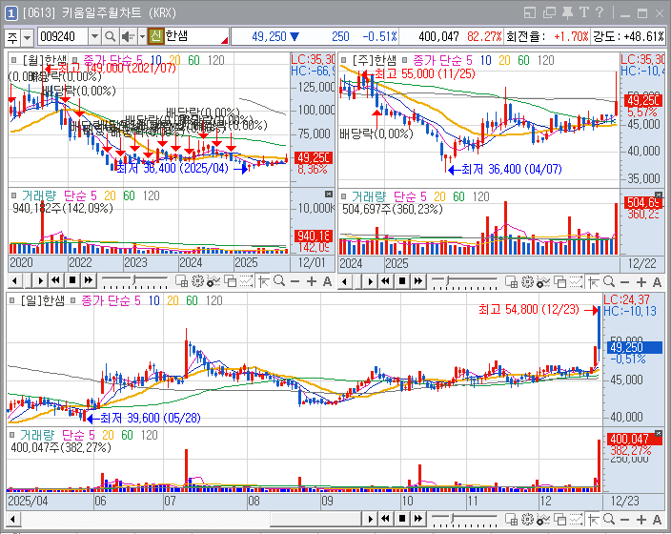Toggle the crosshair cursor on monthly chart toolbar
The width and height of the screenshot is (671, 534).
[x=264, y=281]
